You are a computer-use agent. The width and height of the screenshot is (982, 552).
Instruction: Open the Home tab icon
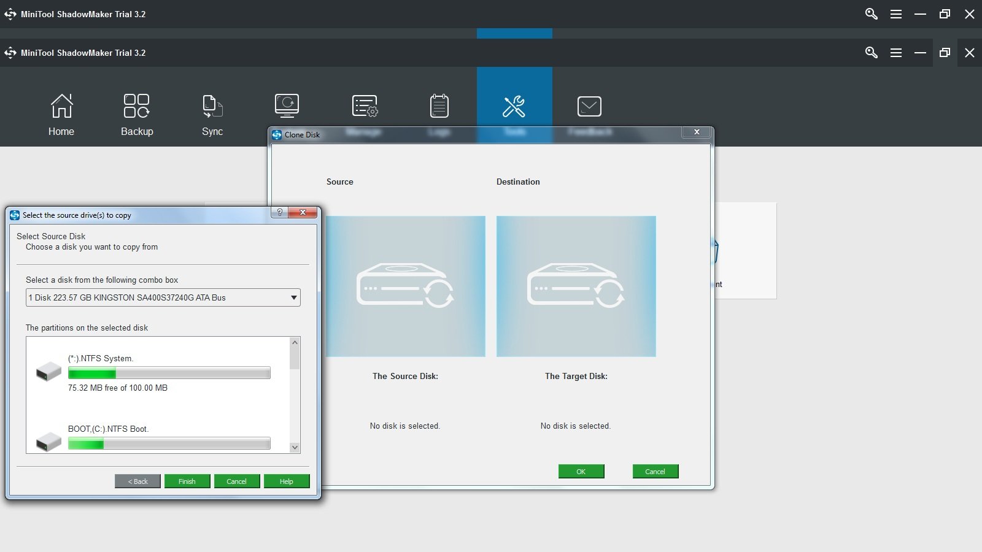[x=61, y=105]
